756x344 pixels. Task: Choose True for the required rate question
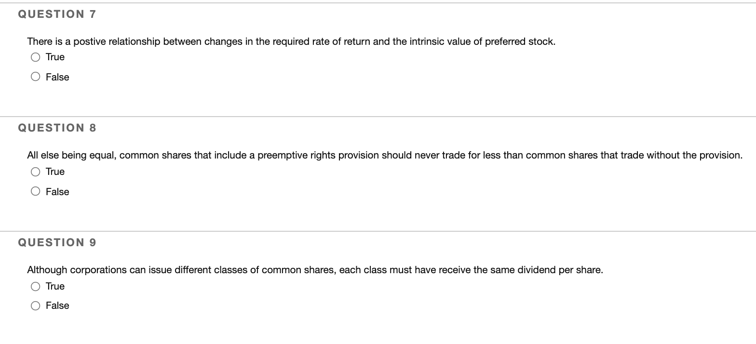(35, 57)
